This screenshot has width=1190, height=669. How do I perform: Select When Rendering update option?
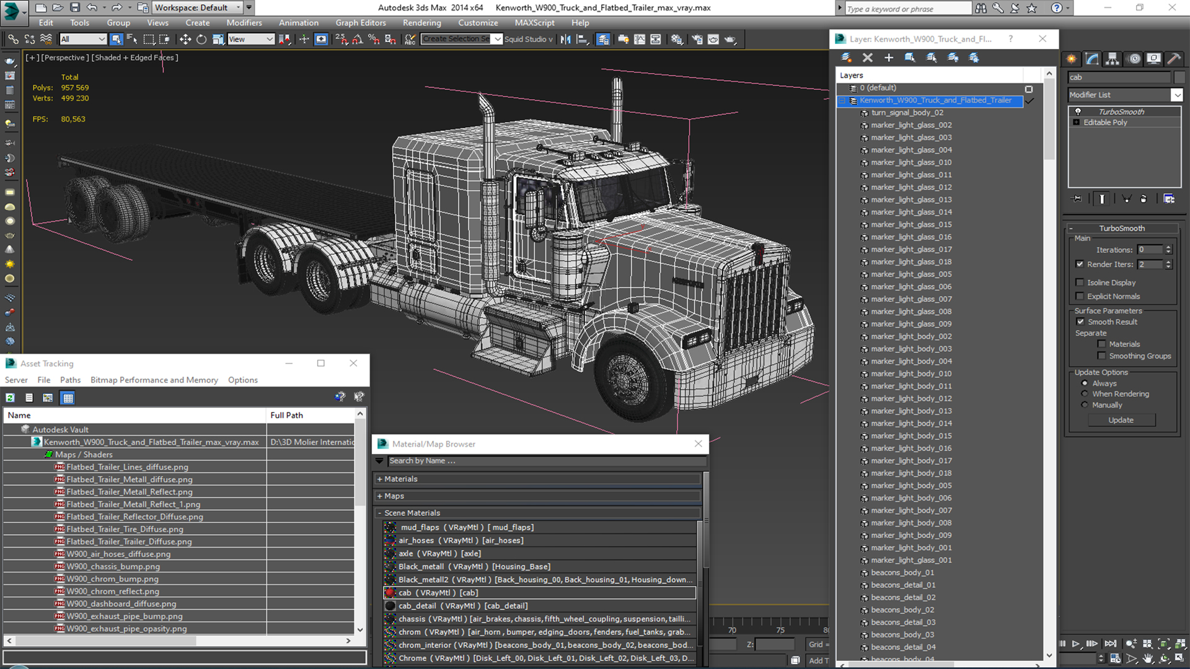pyautogui.click(x=1085, y=394)
